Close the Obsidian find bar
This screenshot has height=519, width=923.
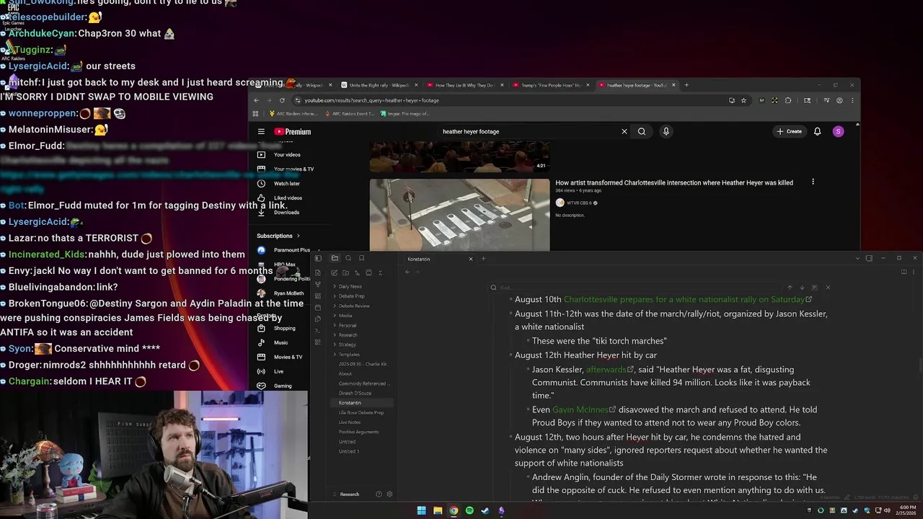828,288
